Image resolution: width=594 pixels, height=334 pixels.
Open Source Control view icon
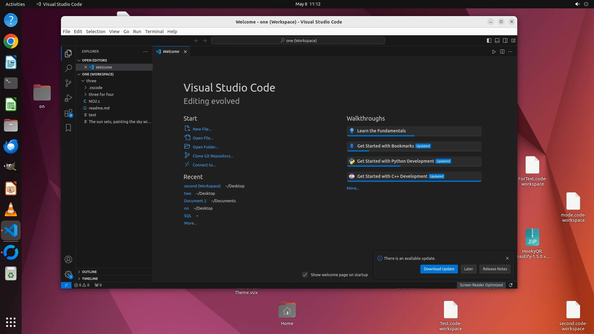click(x=68, y=83)
